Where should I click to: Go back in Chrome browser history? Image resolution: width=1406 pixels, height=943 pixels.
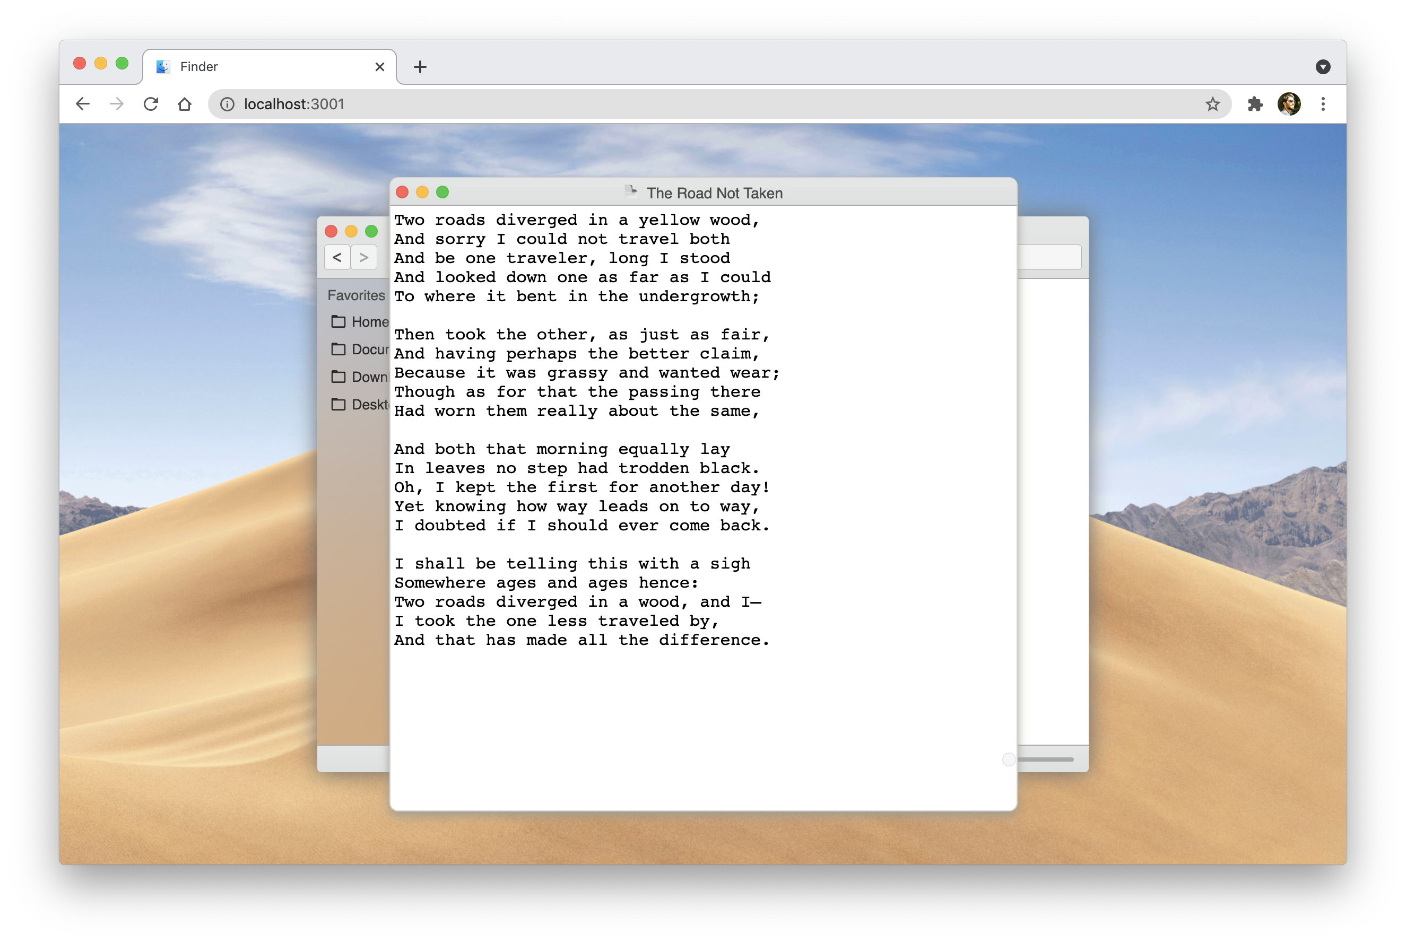coord(83,104)
